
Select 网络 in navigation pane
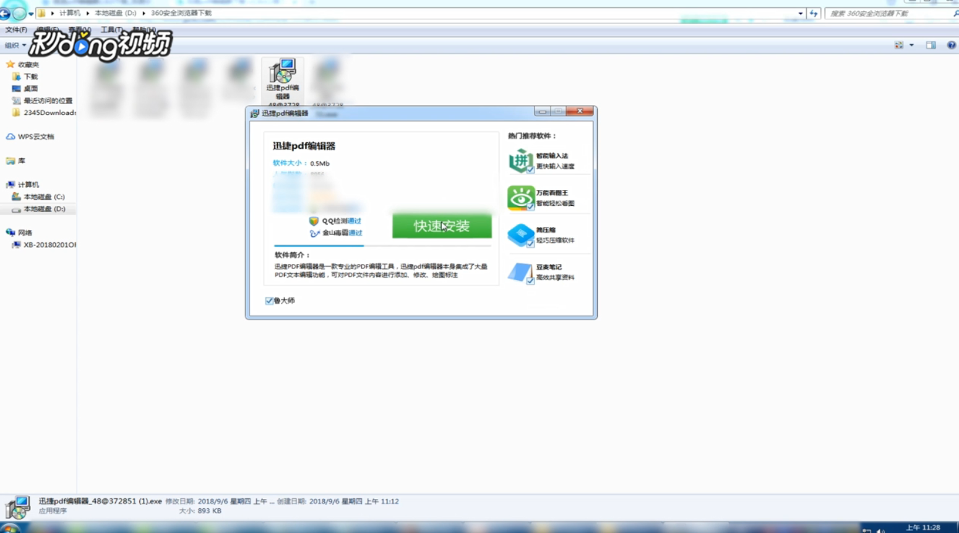(x=25, y=232)
